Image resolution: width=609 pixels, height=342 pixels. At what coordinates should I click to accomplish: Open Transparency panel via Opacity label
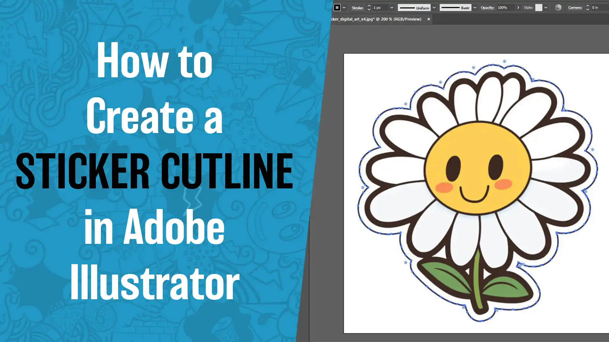coord(487,8)
